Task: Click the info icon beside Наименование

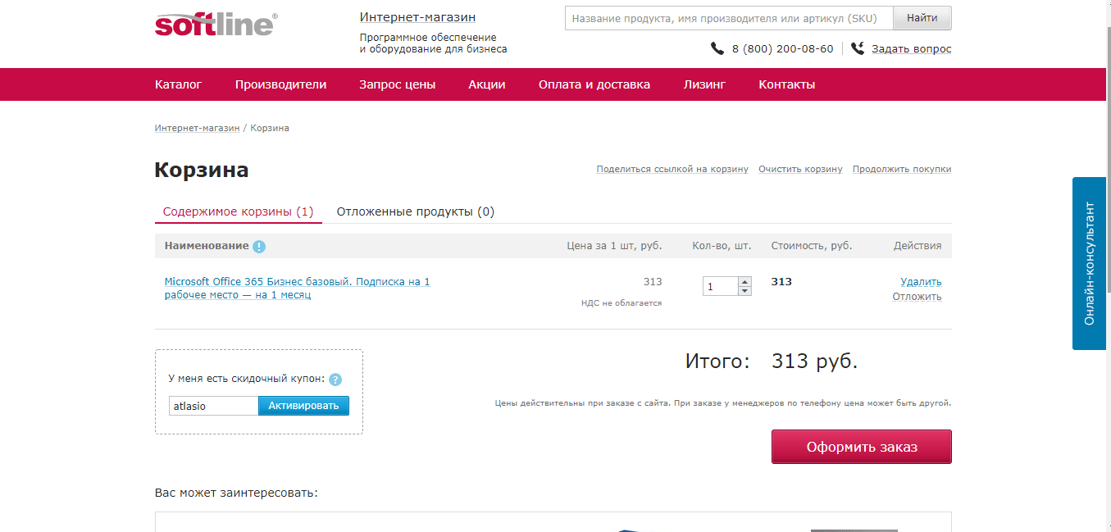Action: 259,246
